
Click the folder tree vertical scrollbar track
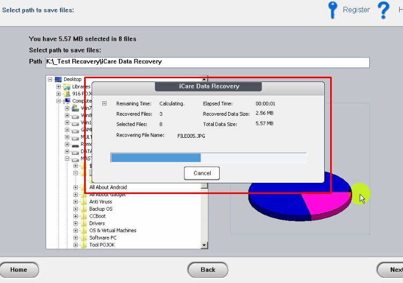(x=204, y=215)
